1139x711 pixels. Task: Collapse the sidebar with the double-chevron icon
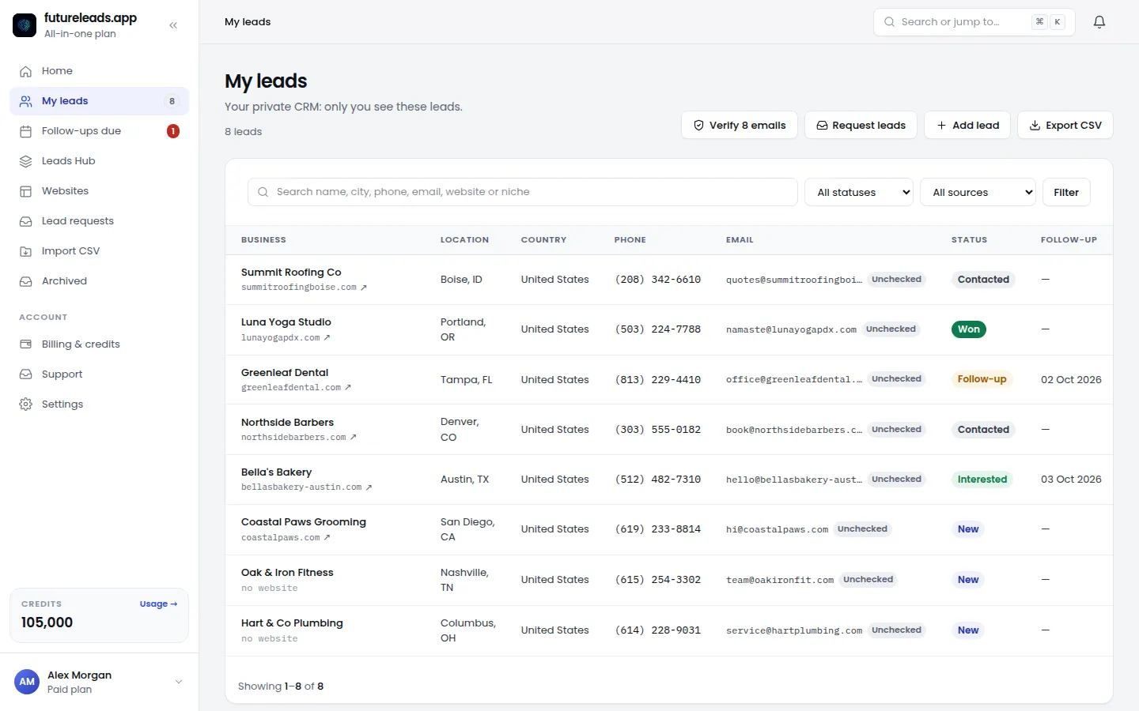tap(173, 25)
